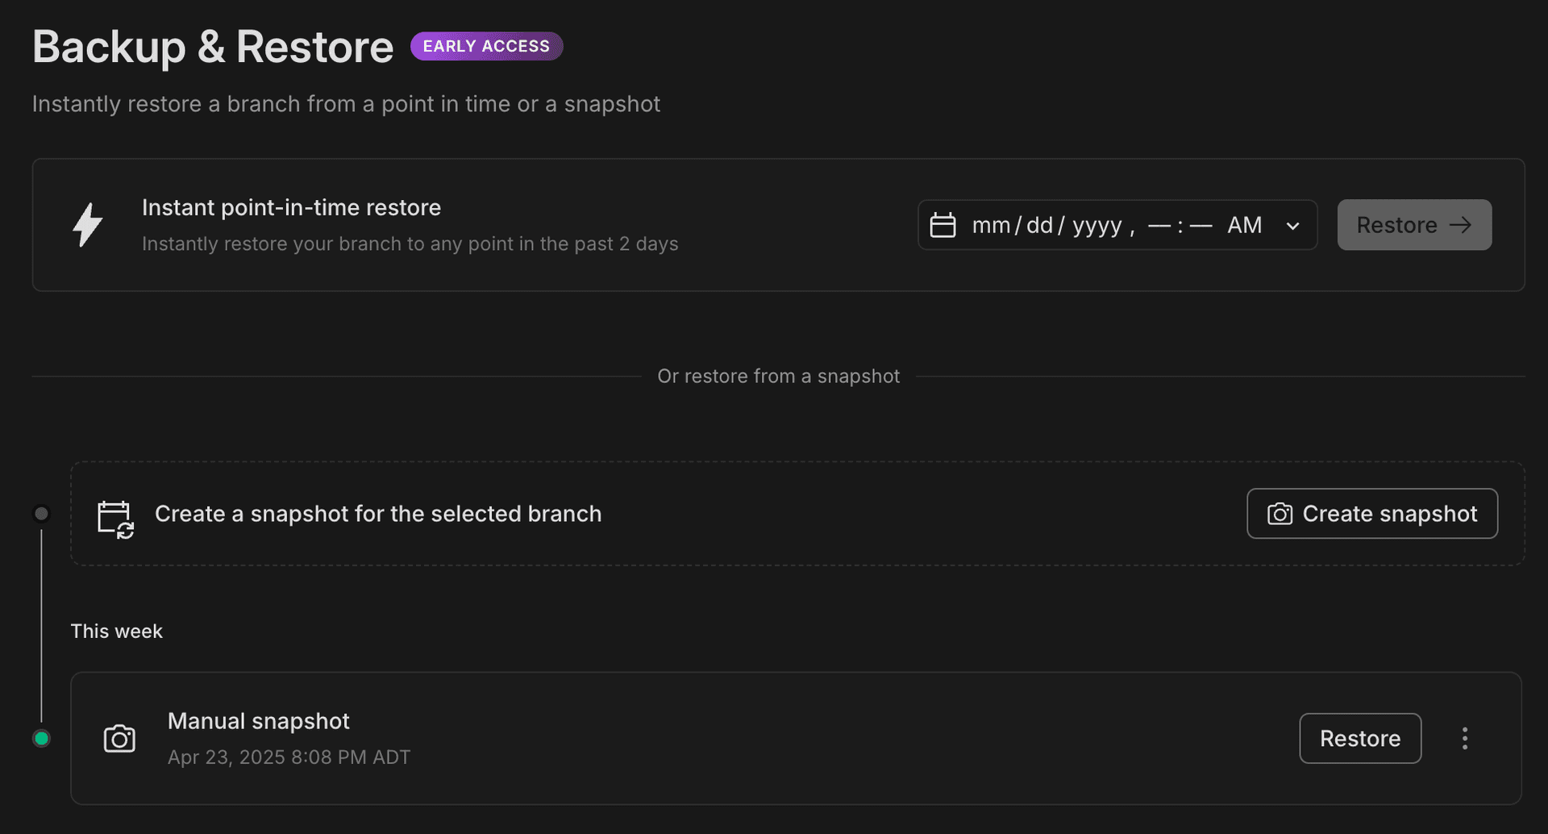
Task: Open the calendar icon in the date picker
Action: coord(943,224)
